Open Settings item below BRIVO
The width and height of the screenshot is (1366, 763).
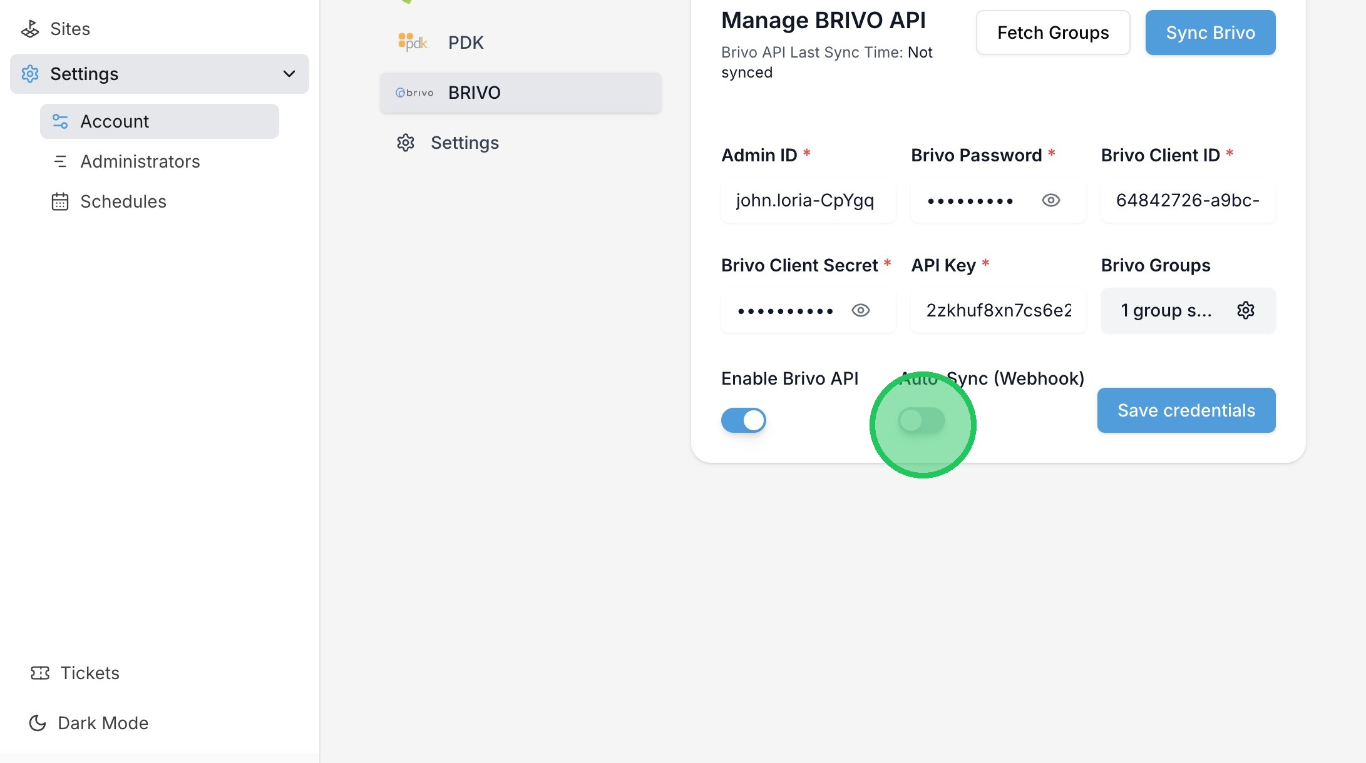pos(465,143)
